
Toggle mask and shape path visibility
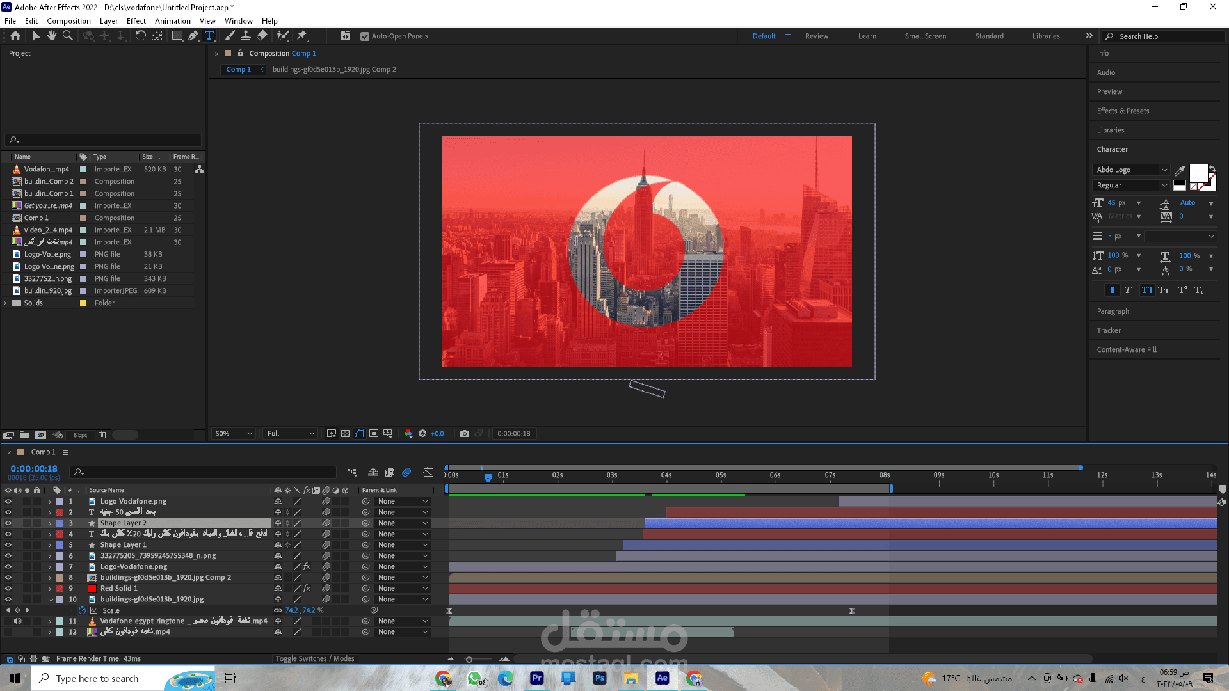(360, 434)
